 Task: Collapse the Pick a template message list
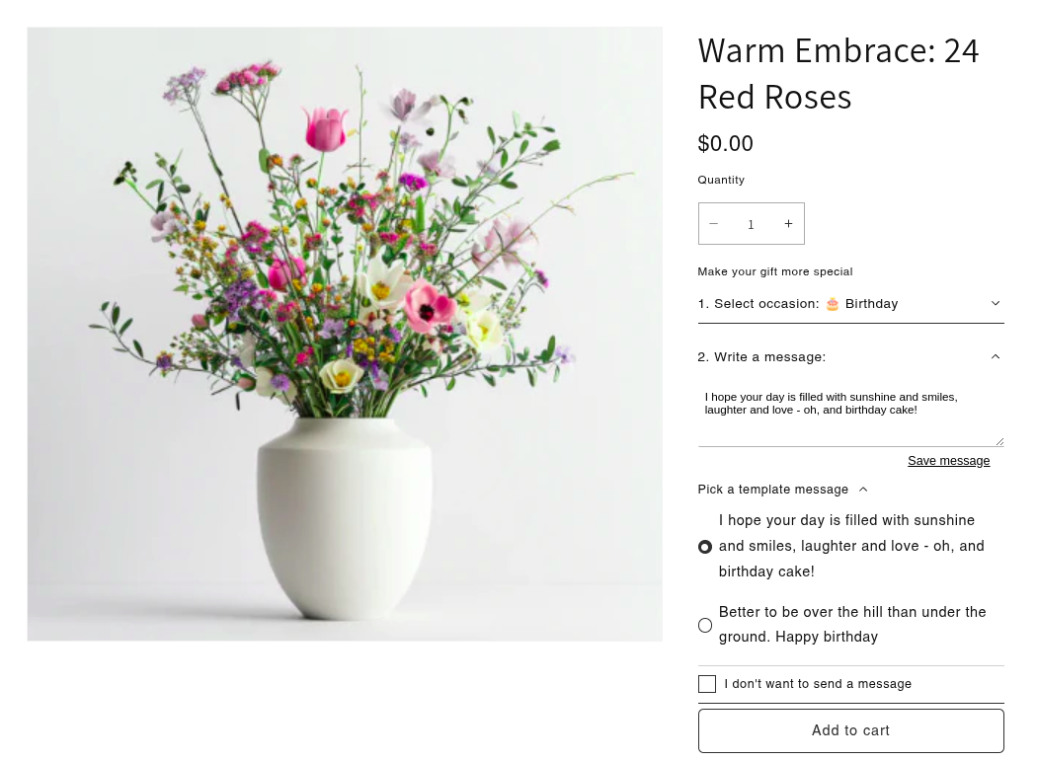coord(773,490)
